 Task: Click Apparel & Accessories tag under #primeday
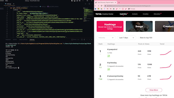pyautogui.click(x=115, y=66)
